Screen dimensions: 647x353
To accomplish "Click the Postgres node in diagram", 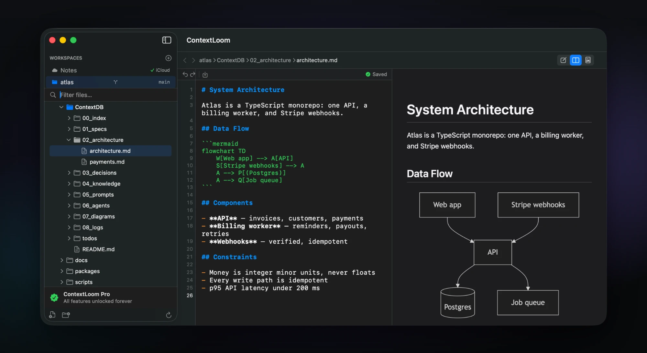I will coord(457,303).
